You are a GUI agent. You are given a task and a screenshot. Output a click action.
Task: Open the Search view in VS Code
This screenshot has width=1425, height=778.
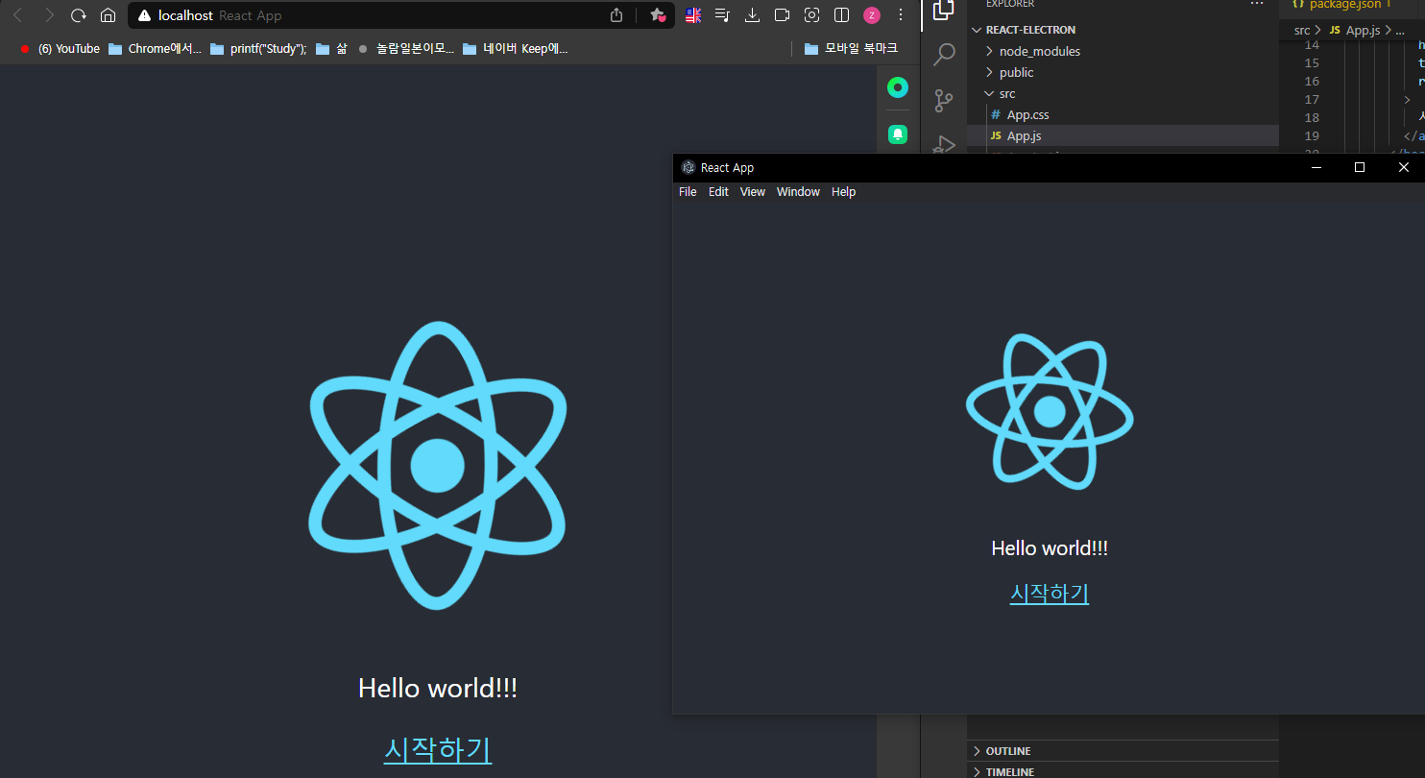point(944,55)
